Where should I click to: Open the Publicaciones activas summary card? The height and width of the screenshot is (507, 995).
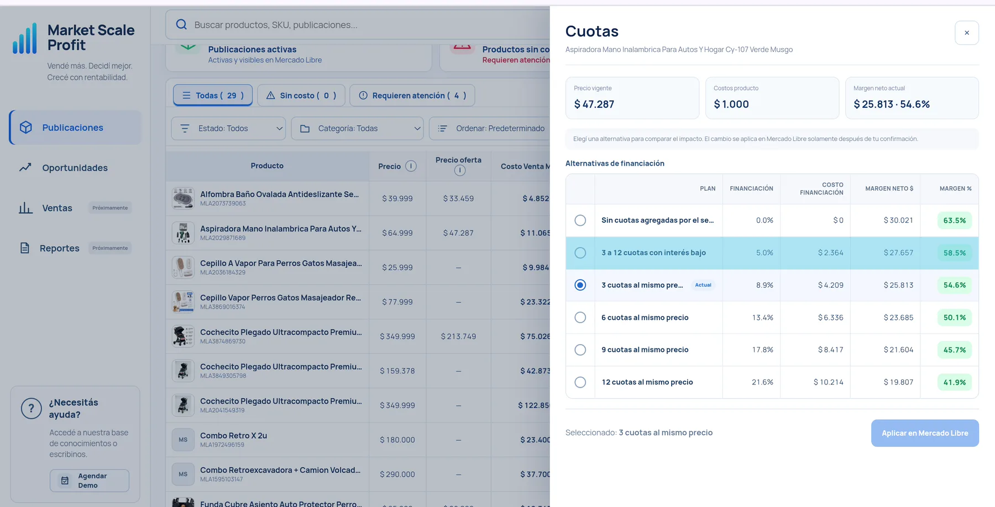tap(299, 57)
